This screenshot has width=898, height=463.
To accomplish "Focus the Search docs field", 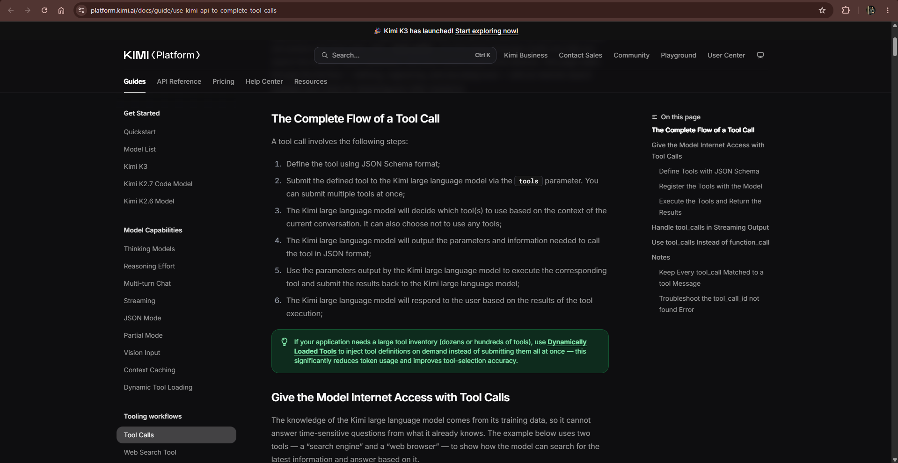I will click(405, 55).
